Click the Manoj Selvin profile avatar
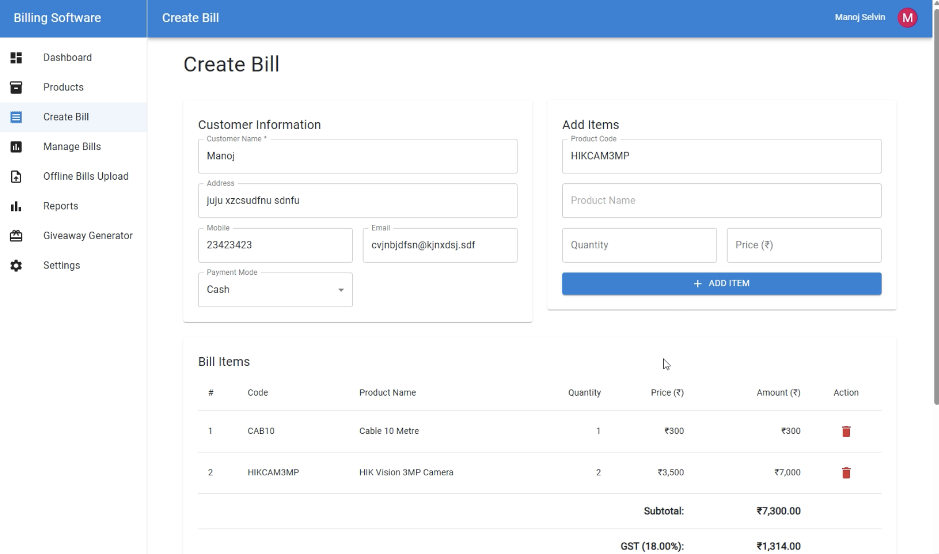The width and height of the screenshot is (939, 554). 908,17
